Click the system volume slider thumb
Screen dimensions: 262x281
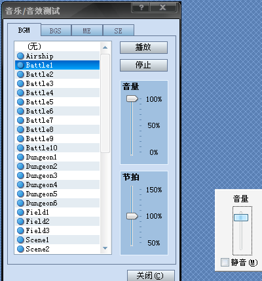(241, 217)
